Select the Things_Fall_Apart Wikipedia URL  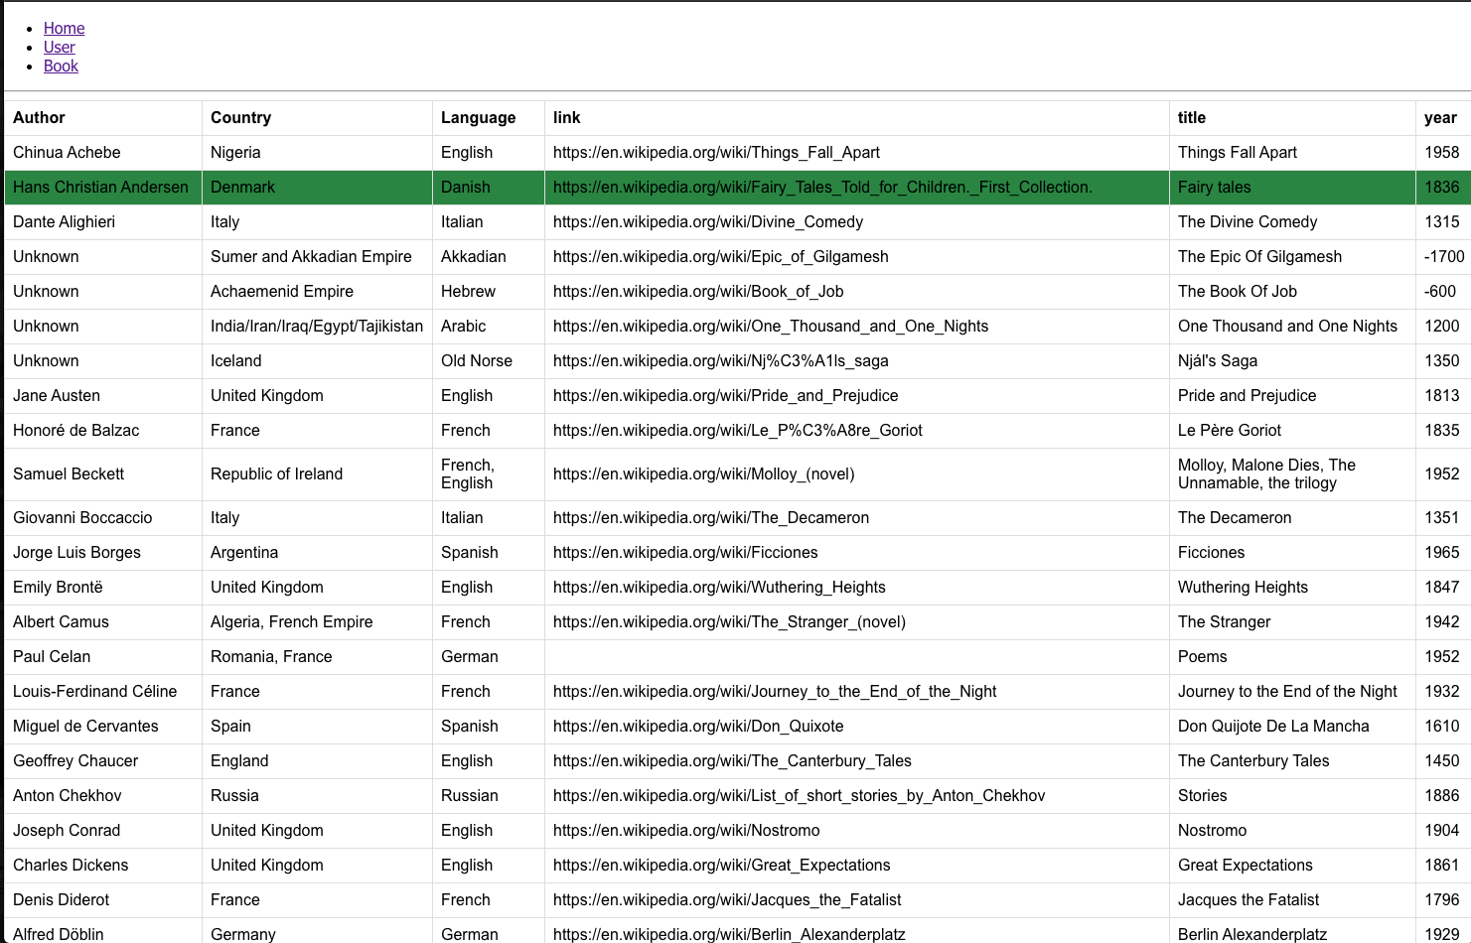point(716,153)
